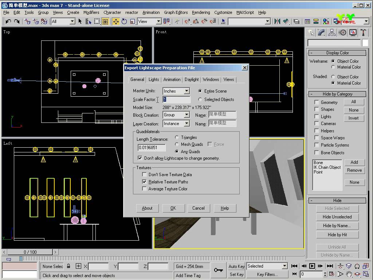The image size is (373, 280).
Task: Activate the Select and Move tool
Action: (116, 22)
